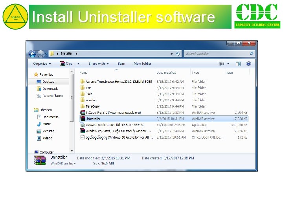The width and height of the screenshot is (283, 212).
Task: Toggle the preview pane icon
Action: [x=238, y=64]
